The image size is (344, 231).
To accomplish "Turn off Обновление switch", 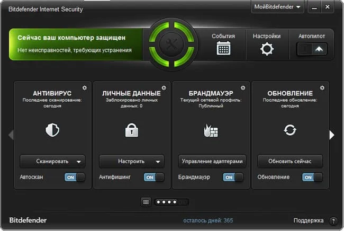I will click(x=312, y=177).
